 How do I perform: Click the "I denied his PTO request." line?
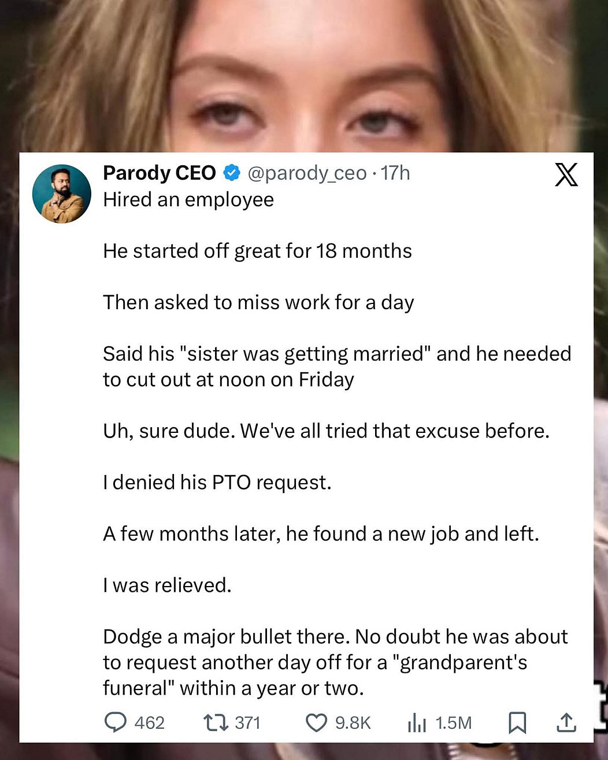(217, 482)
